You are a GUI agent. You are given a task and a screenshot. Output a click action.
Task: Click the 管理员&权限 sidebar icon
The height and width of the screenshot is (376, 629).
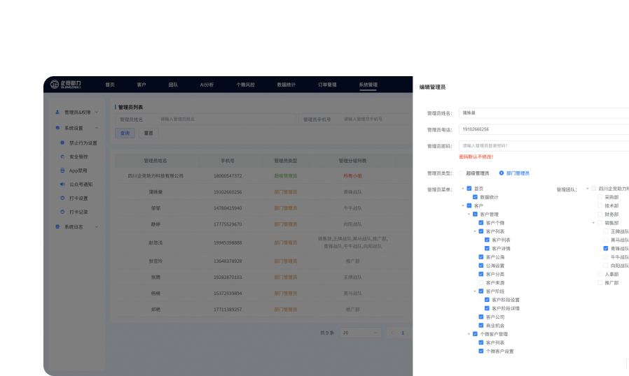point(57,112)
